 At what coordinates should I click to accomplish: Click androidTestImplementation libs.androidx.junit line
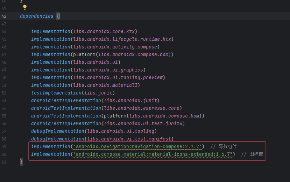click(95, 101)
